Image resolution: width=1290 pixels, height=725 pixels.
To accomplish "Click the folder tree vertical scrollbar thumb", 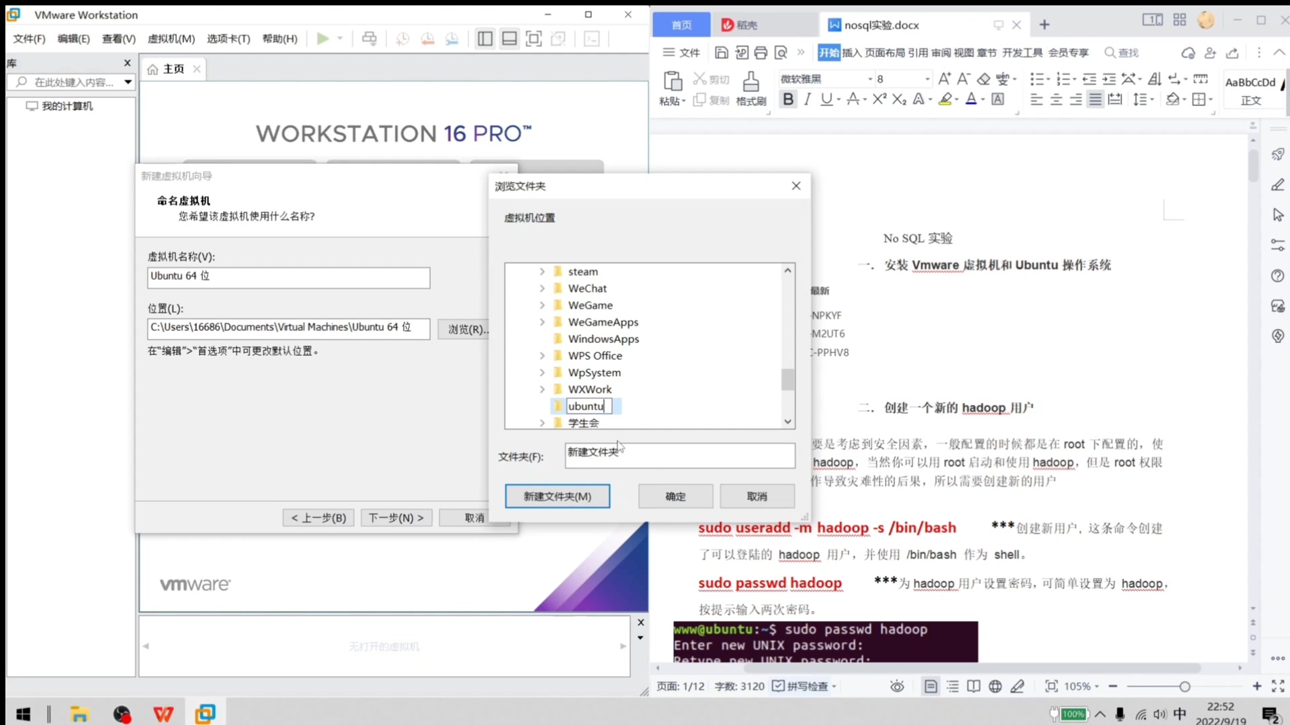I will coord(788,379).
